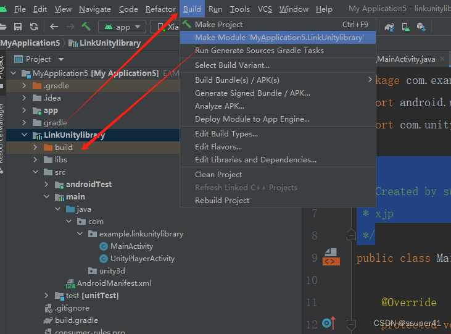451x334 pixels.
Task: Open the device selector dropdown
Action: (166, 27)
